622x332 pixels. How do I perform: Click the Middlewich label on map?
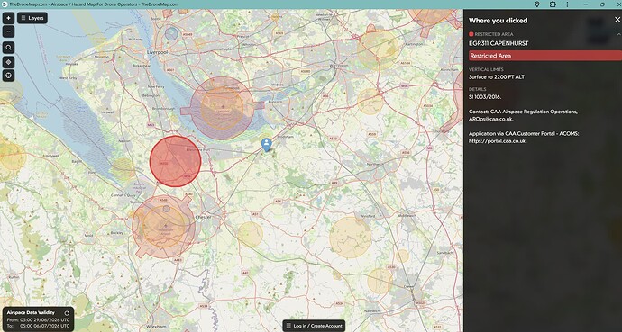pos(407,216)
